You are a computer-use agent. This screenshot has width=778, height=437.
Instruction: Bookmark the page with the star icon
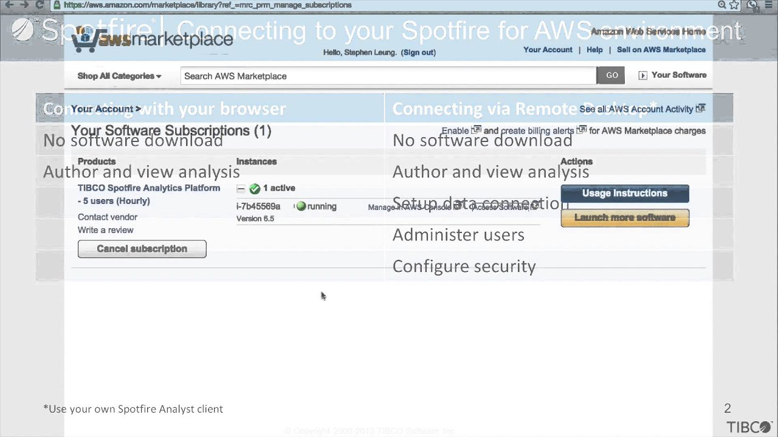(x=734, y=5)
